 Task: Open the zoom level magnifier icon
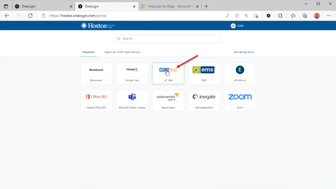click(246, 16)
